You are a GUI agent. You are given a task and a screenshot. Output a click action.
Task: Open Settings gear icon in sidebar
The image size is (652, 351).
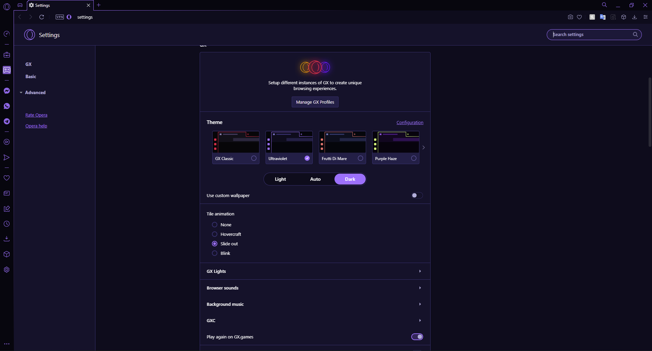(x=7, y=269)
